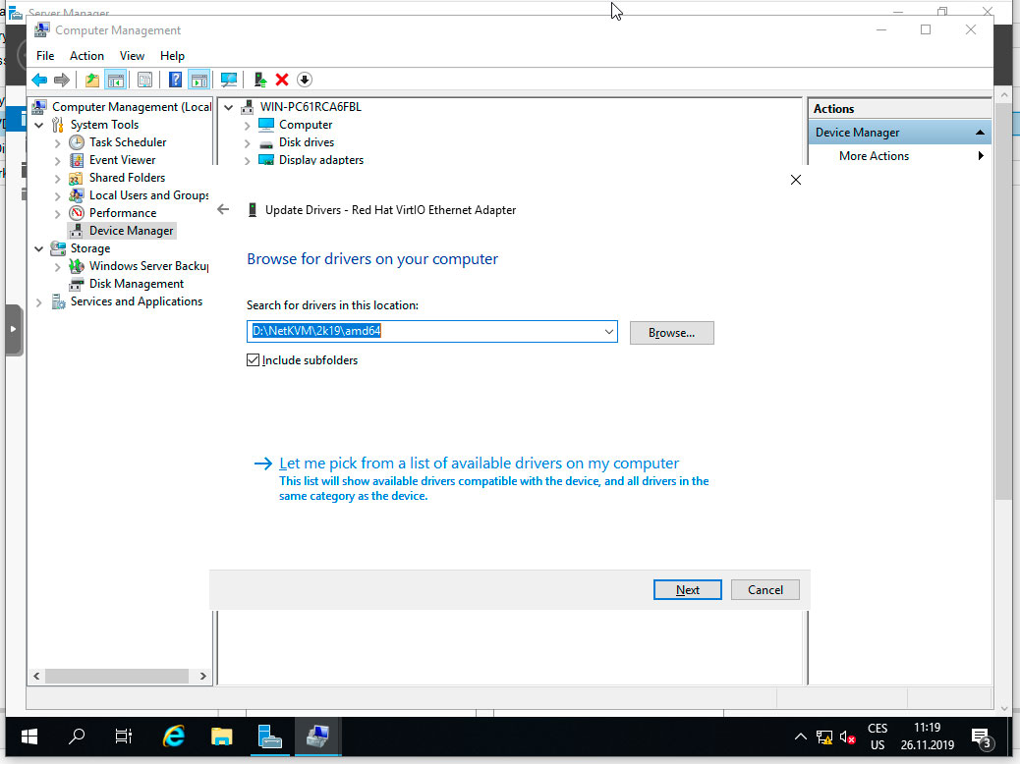
Task: Click the Disable device down-arrow icon
Action: point(304,80)
